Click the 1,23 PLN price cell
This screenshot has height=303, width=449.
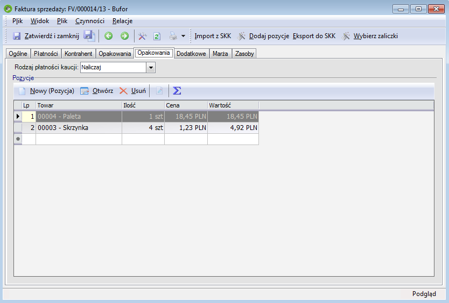(x=186, y=128)
